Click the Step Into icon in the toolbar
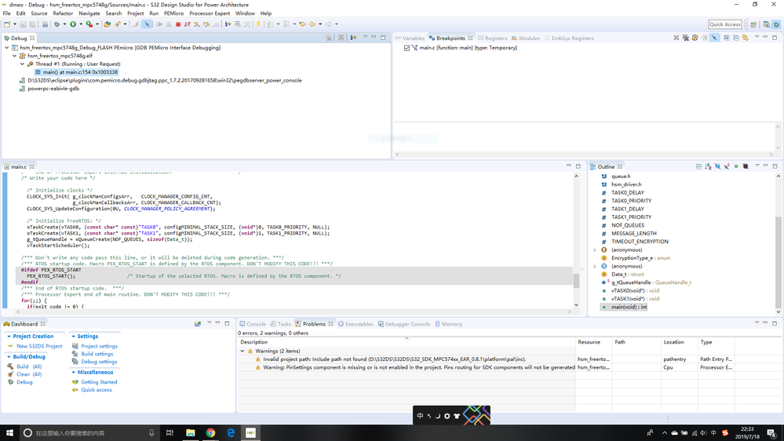 coord(196,24)
